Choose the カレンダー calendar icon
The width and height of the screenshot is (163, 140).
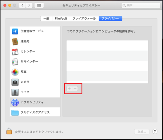pyautogui.click(x=15, y=52)
